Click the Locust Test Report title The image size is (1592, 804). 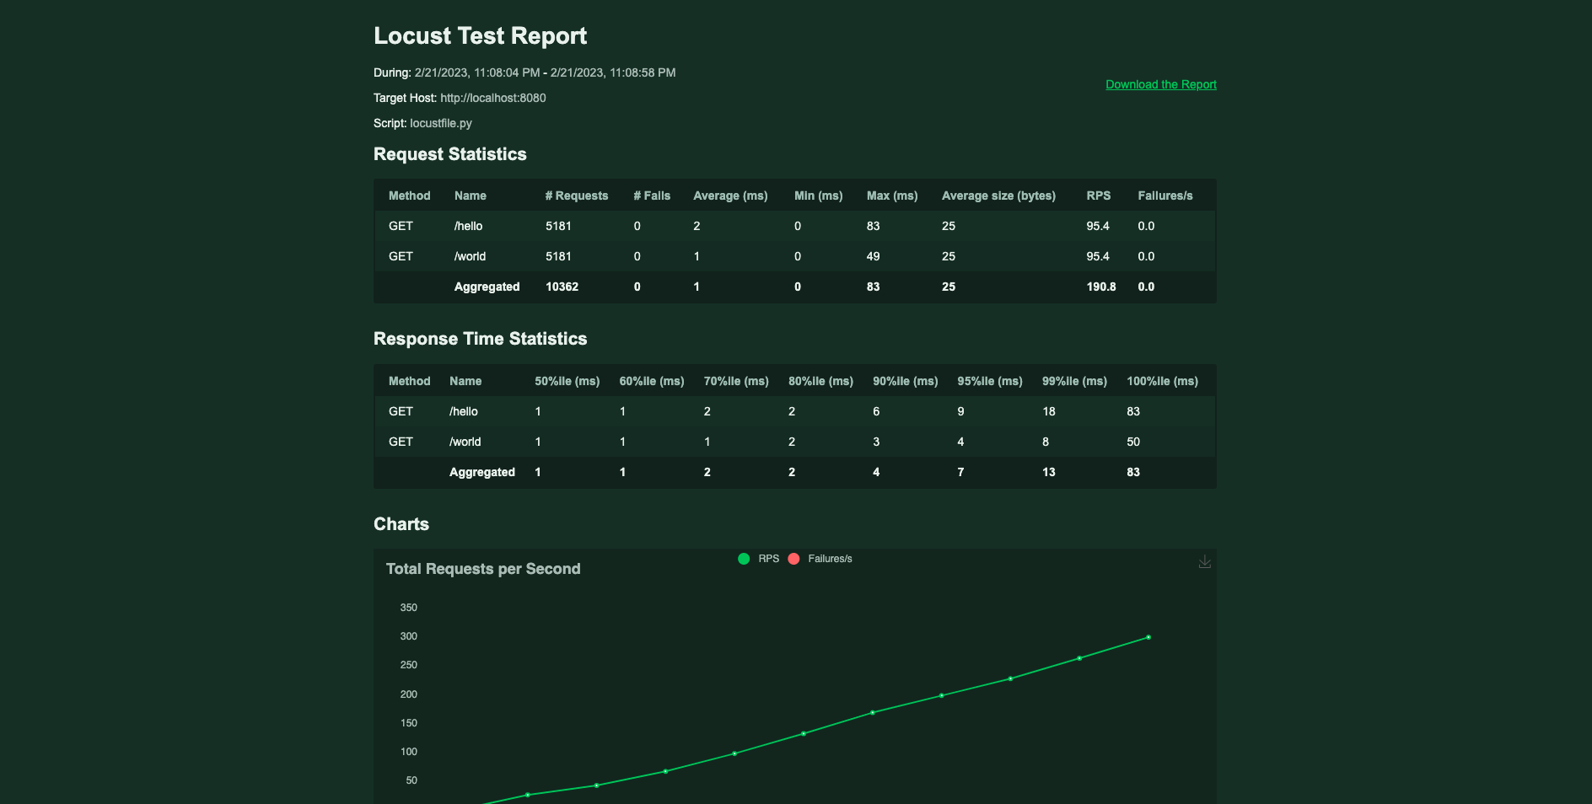coord(480,35)
